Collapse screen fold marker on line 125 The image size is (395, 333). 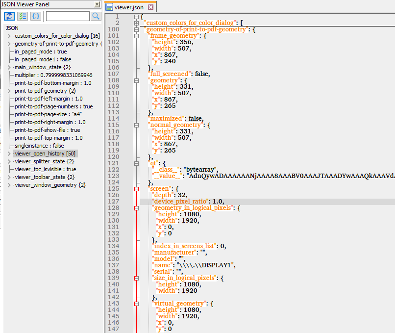136,189
